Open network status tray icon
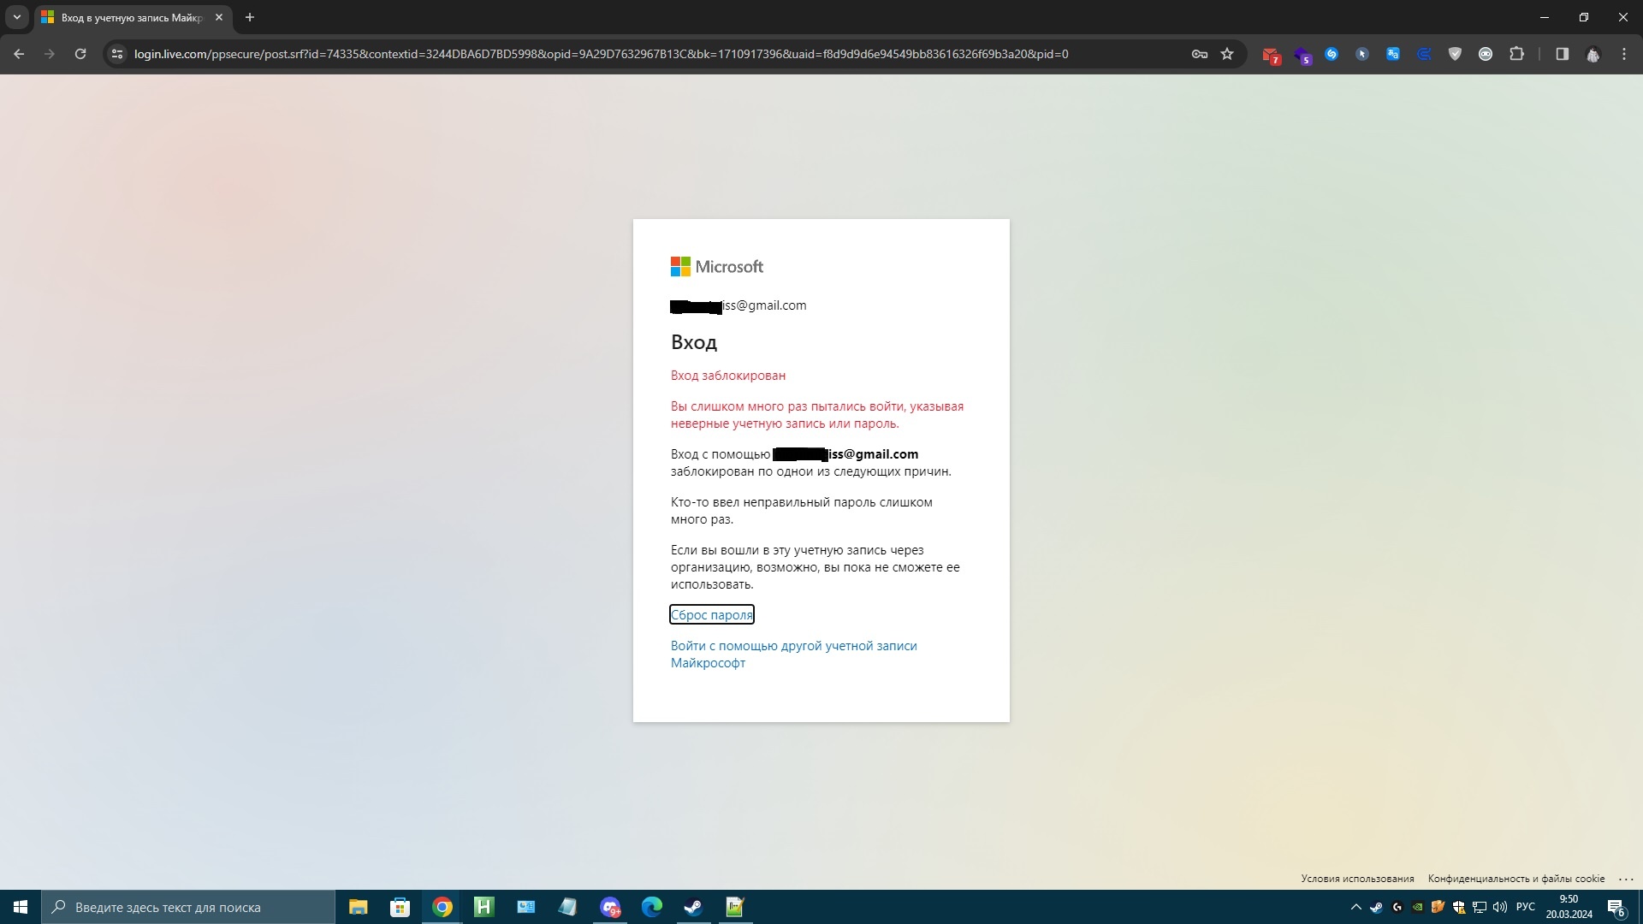Image resolution: width=1643 pixels, height=924 pixels. click(x=1480, y=907)
